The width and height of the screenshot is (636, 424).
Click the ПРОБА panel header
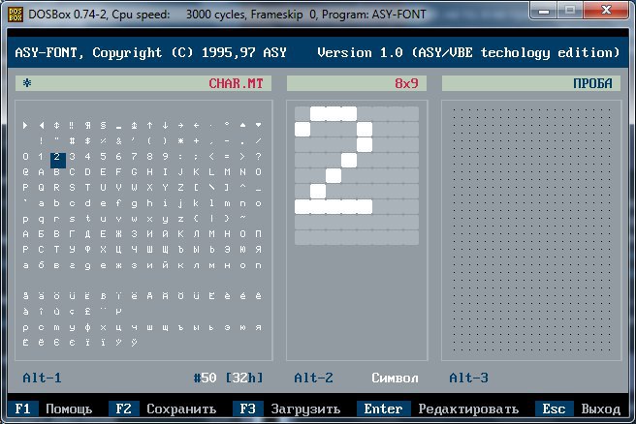(592, 83)
